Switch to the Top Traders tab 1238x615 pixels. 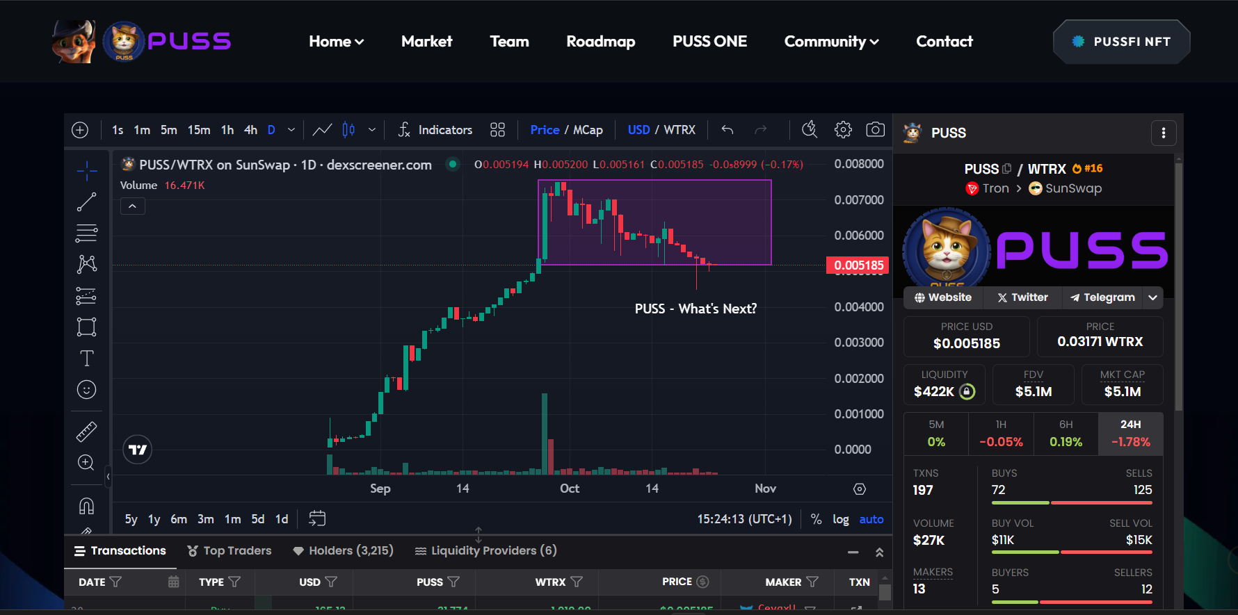tap(230, 551)
